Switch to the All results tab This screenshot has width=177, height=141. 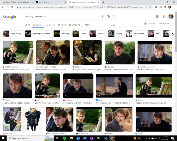pyautogui.click(x=28, y=25)
